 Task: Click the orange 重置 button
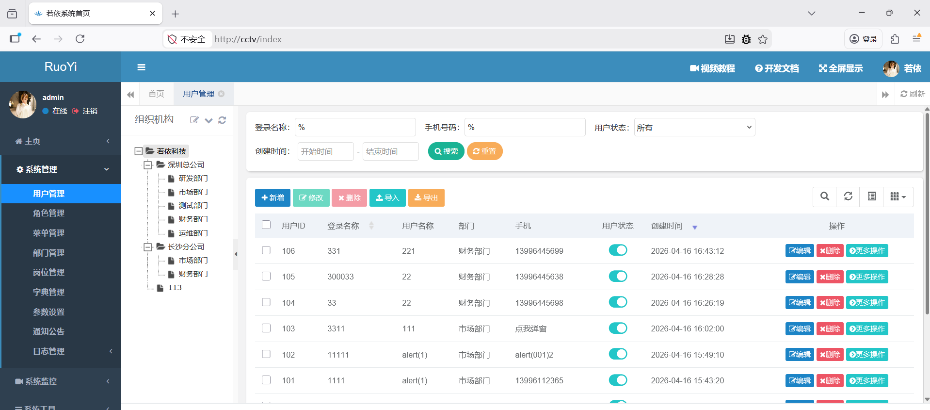[484, 151]
